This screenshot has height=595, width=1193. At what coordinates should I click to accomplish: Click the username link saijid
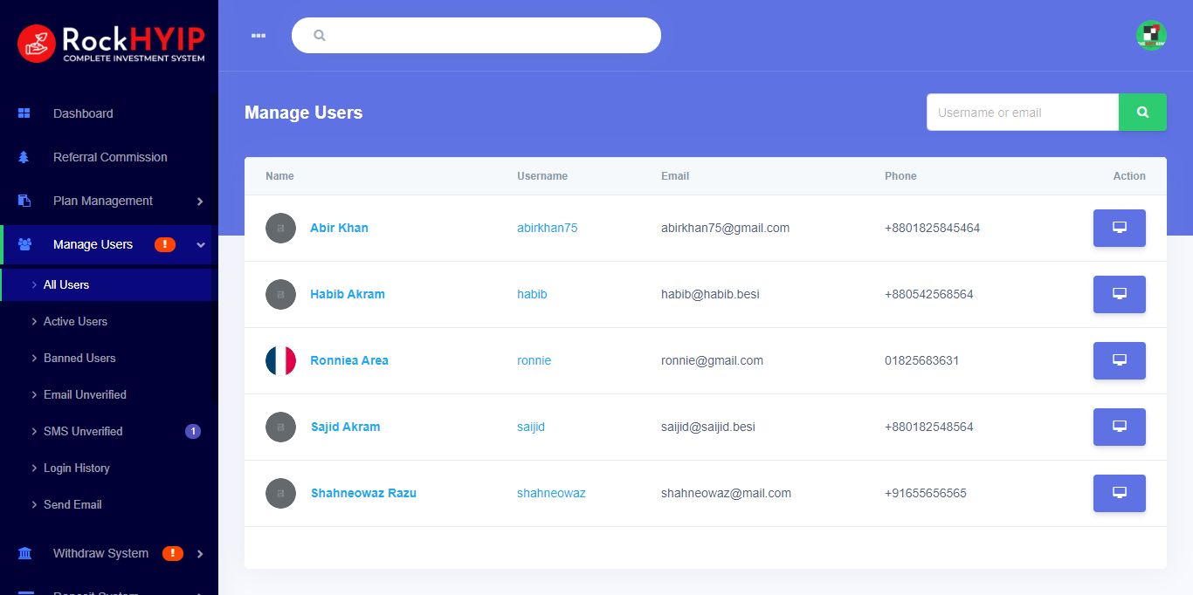[531, 427]
